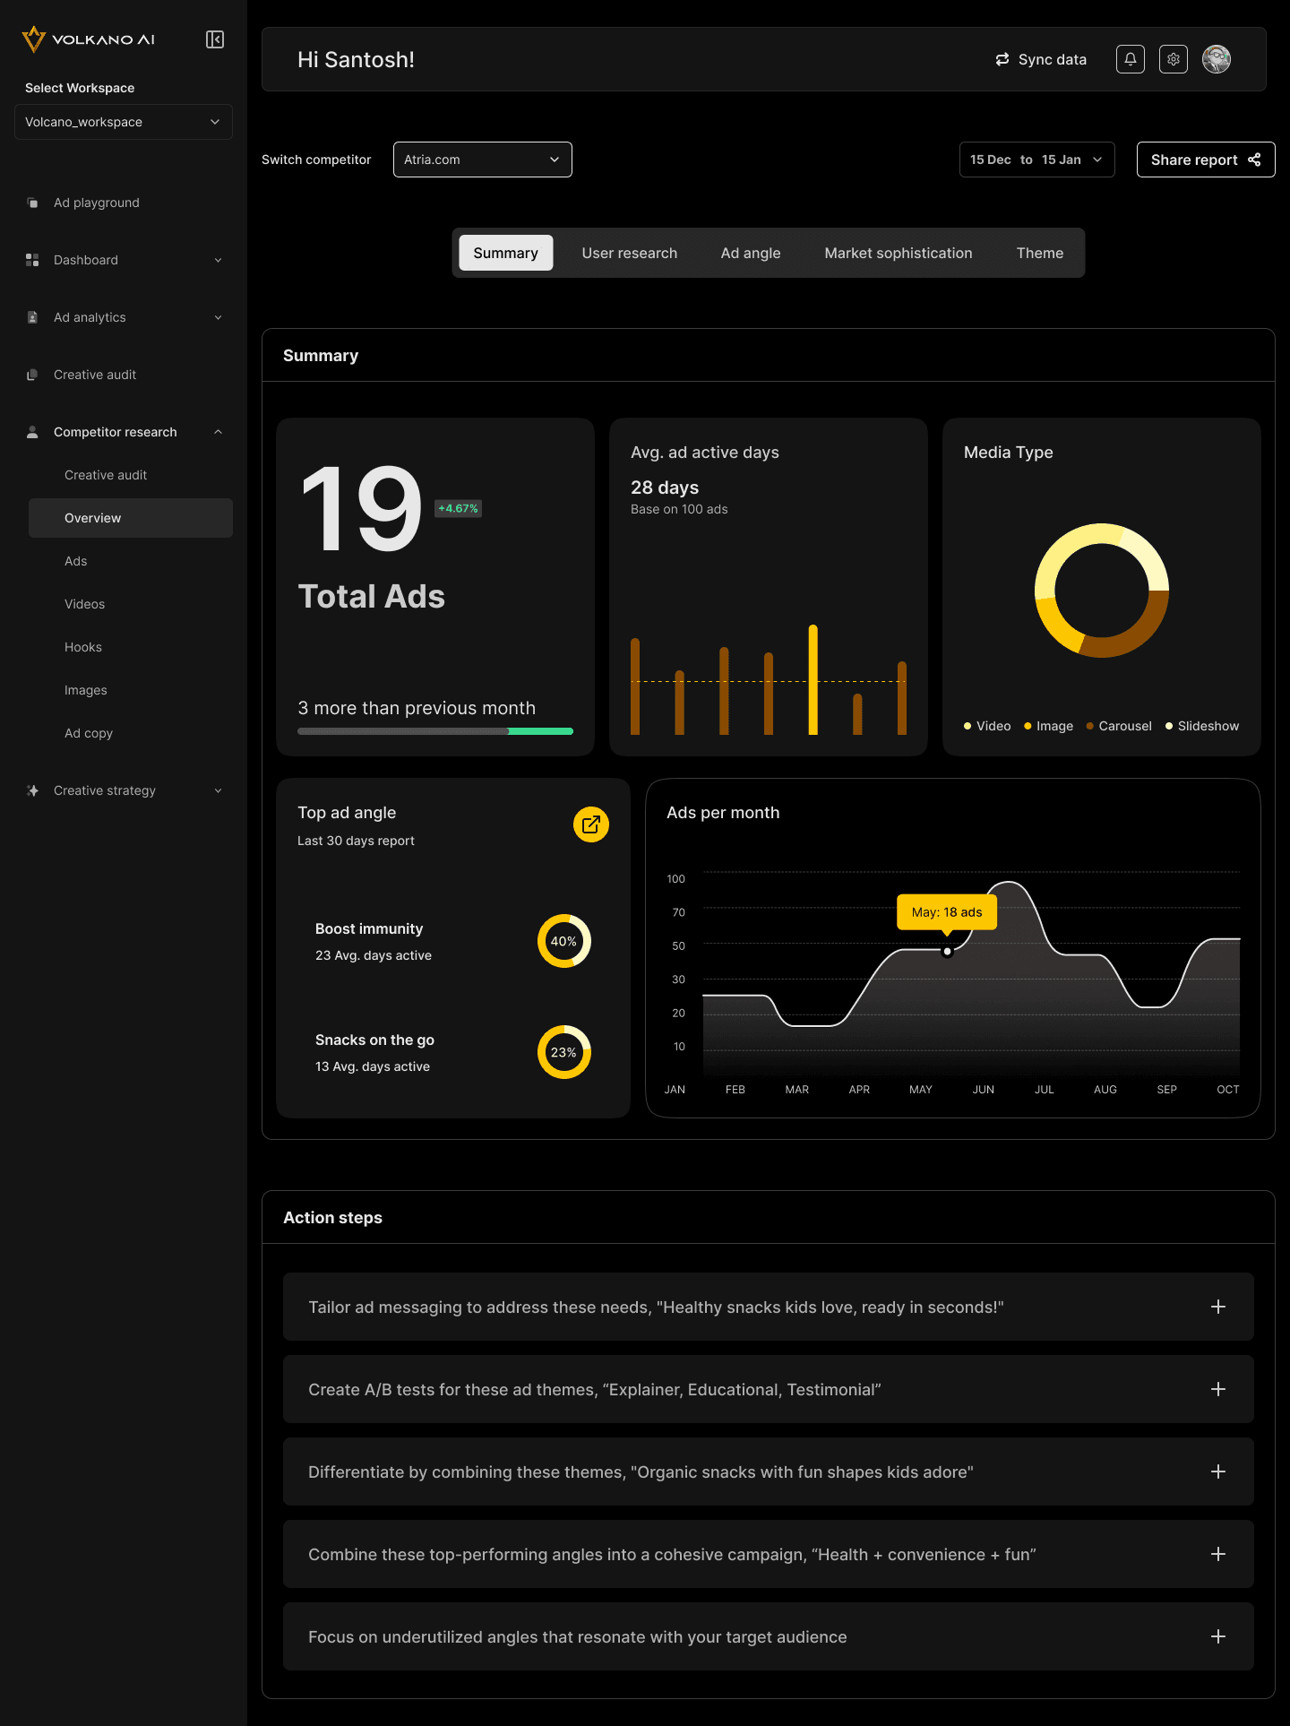1290x1726 pixels.
Task: Click the Media Type donut chart
Action: tap(1102, 591)
